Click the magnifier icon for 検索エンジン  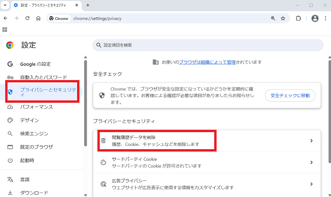point(10,134)
